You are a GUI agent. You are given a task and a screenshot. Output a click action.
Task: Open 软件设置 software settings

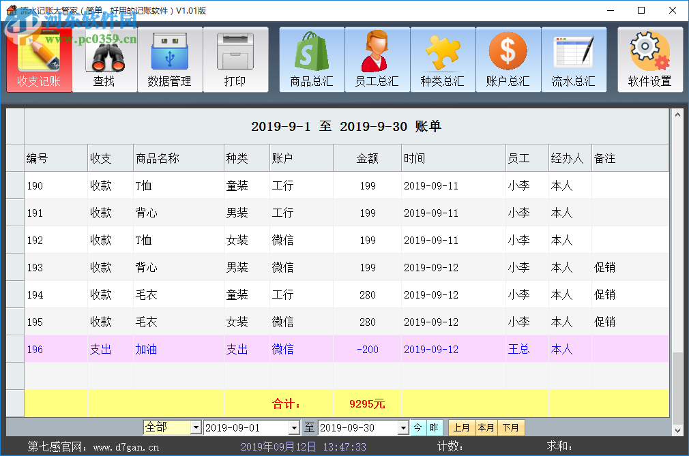[x=649, y=59]
